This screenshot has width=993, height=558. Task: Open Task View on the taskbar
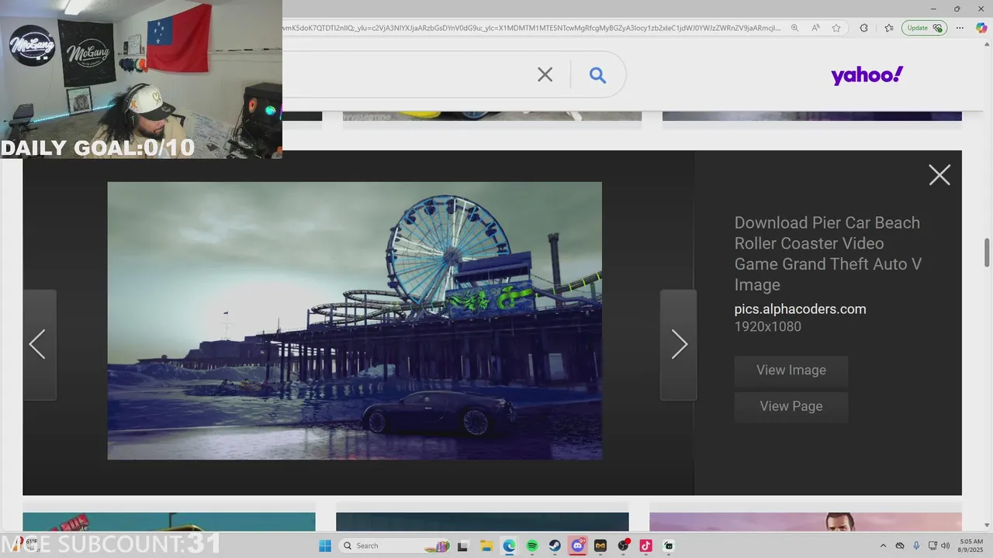(463, 546)
